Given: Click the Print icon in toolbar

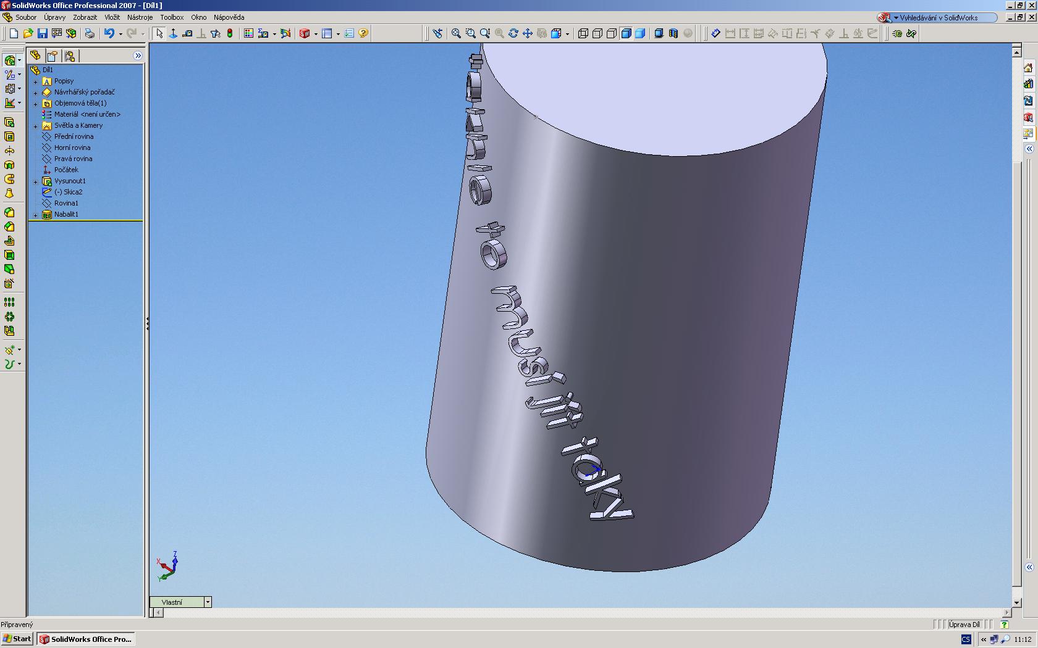Looking at the screenshot, I should (x=90, y=33).
